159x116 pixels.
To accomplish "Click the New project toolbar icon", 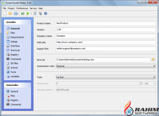I will pos(5,14).
